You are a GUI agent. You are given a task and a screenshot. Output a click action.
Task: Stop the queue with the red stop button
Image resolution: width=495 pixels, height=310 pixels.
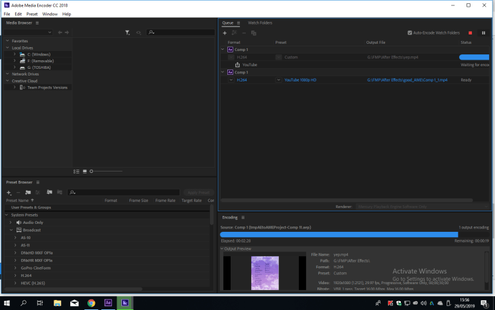[470, 33]
